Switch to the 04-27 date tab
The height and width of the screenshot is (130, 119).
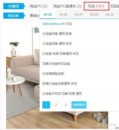click(79, 15)
